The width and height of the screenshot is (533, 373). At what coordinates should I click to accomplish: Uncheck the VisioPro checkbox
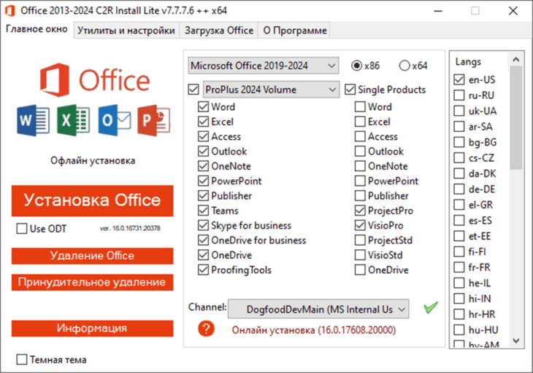360,226
